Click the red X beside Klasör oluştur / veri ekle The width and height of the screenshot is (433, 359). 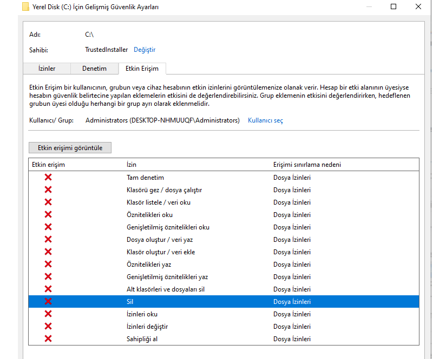pos(48,252)
